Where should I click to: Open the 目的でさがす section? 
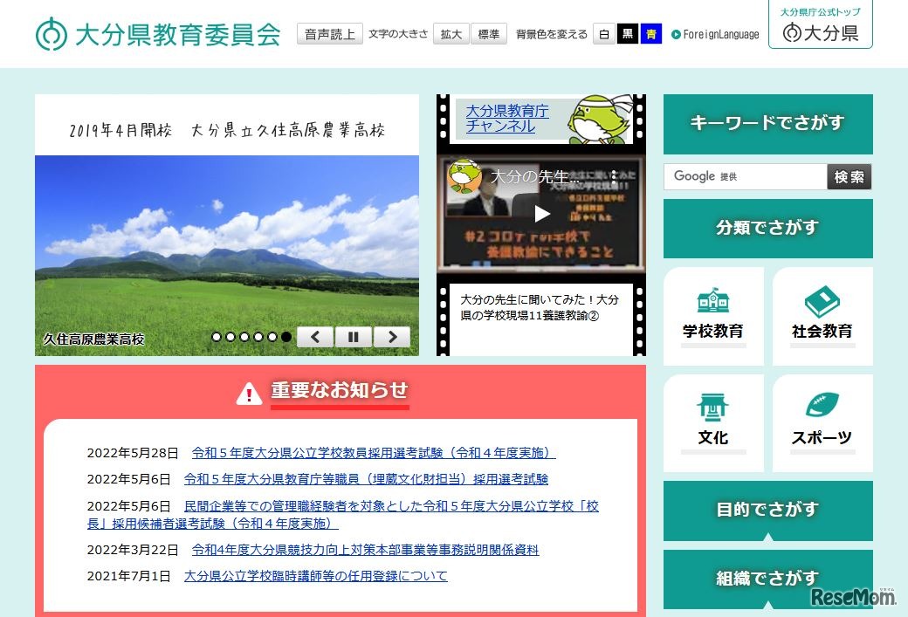click(x=767, y=510)
